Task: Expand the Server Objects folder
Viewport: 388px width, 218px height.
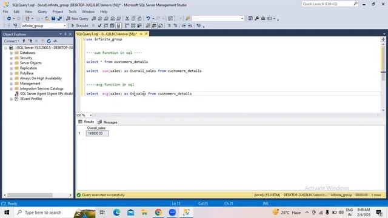Action: coord(11,63)
